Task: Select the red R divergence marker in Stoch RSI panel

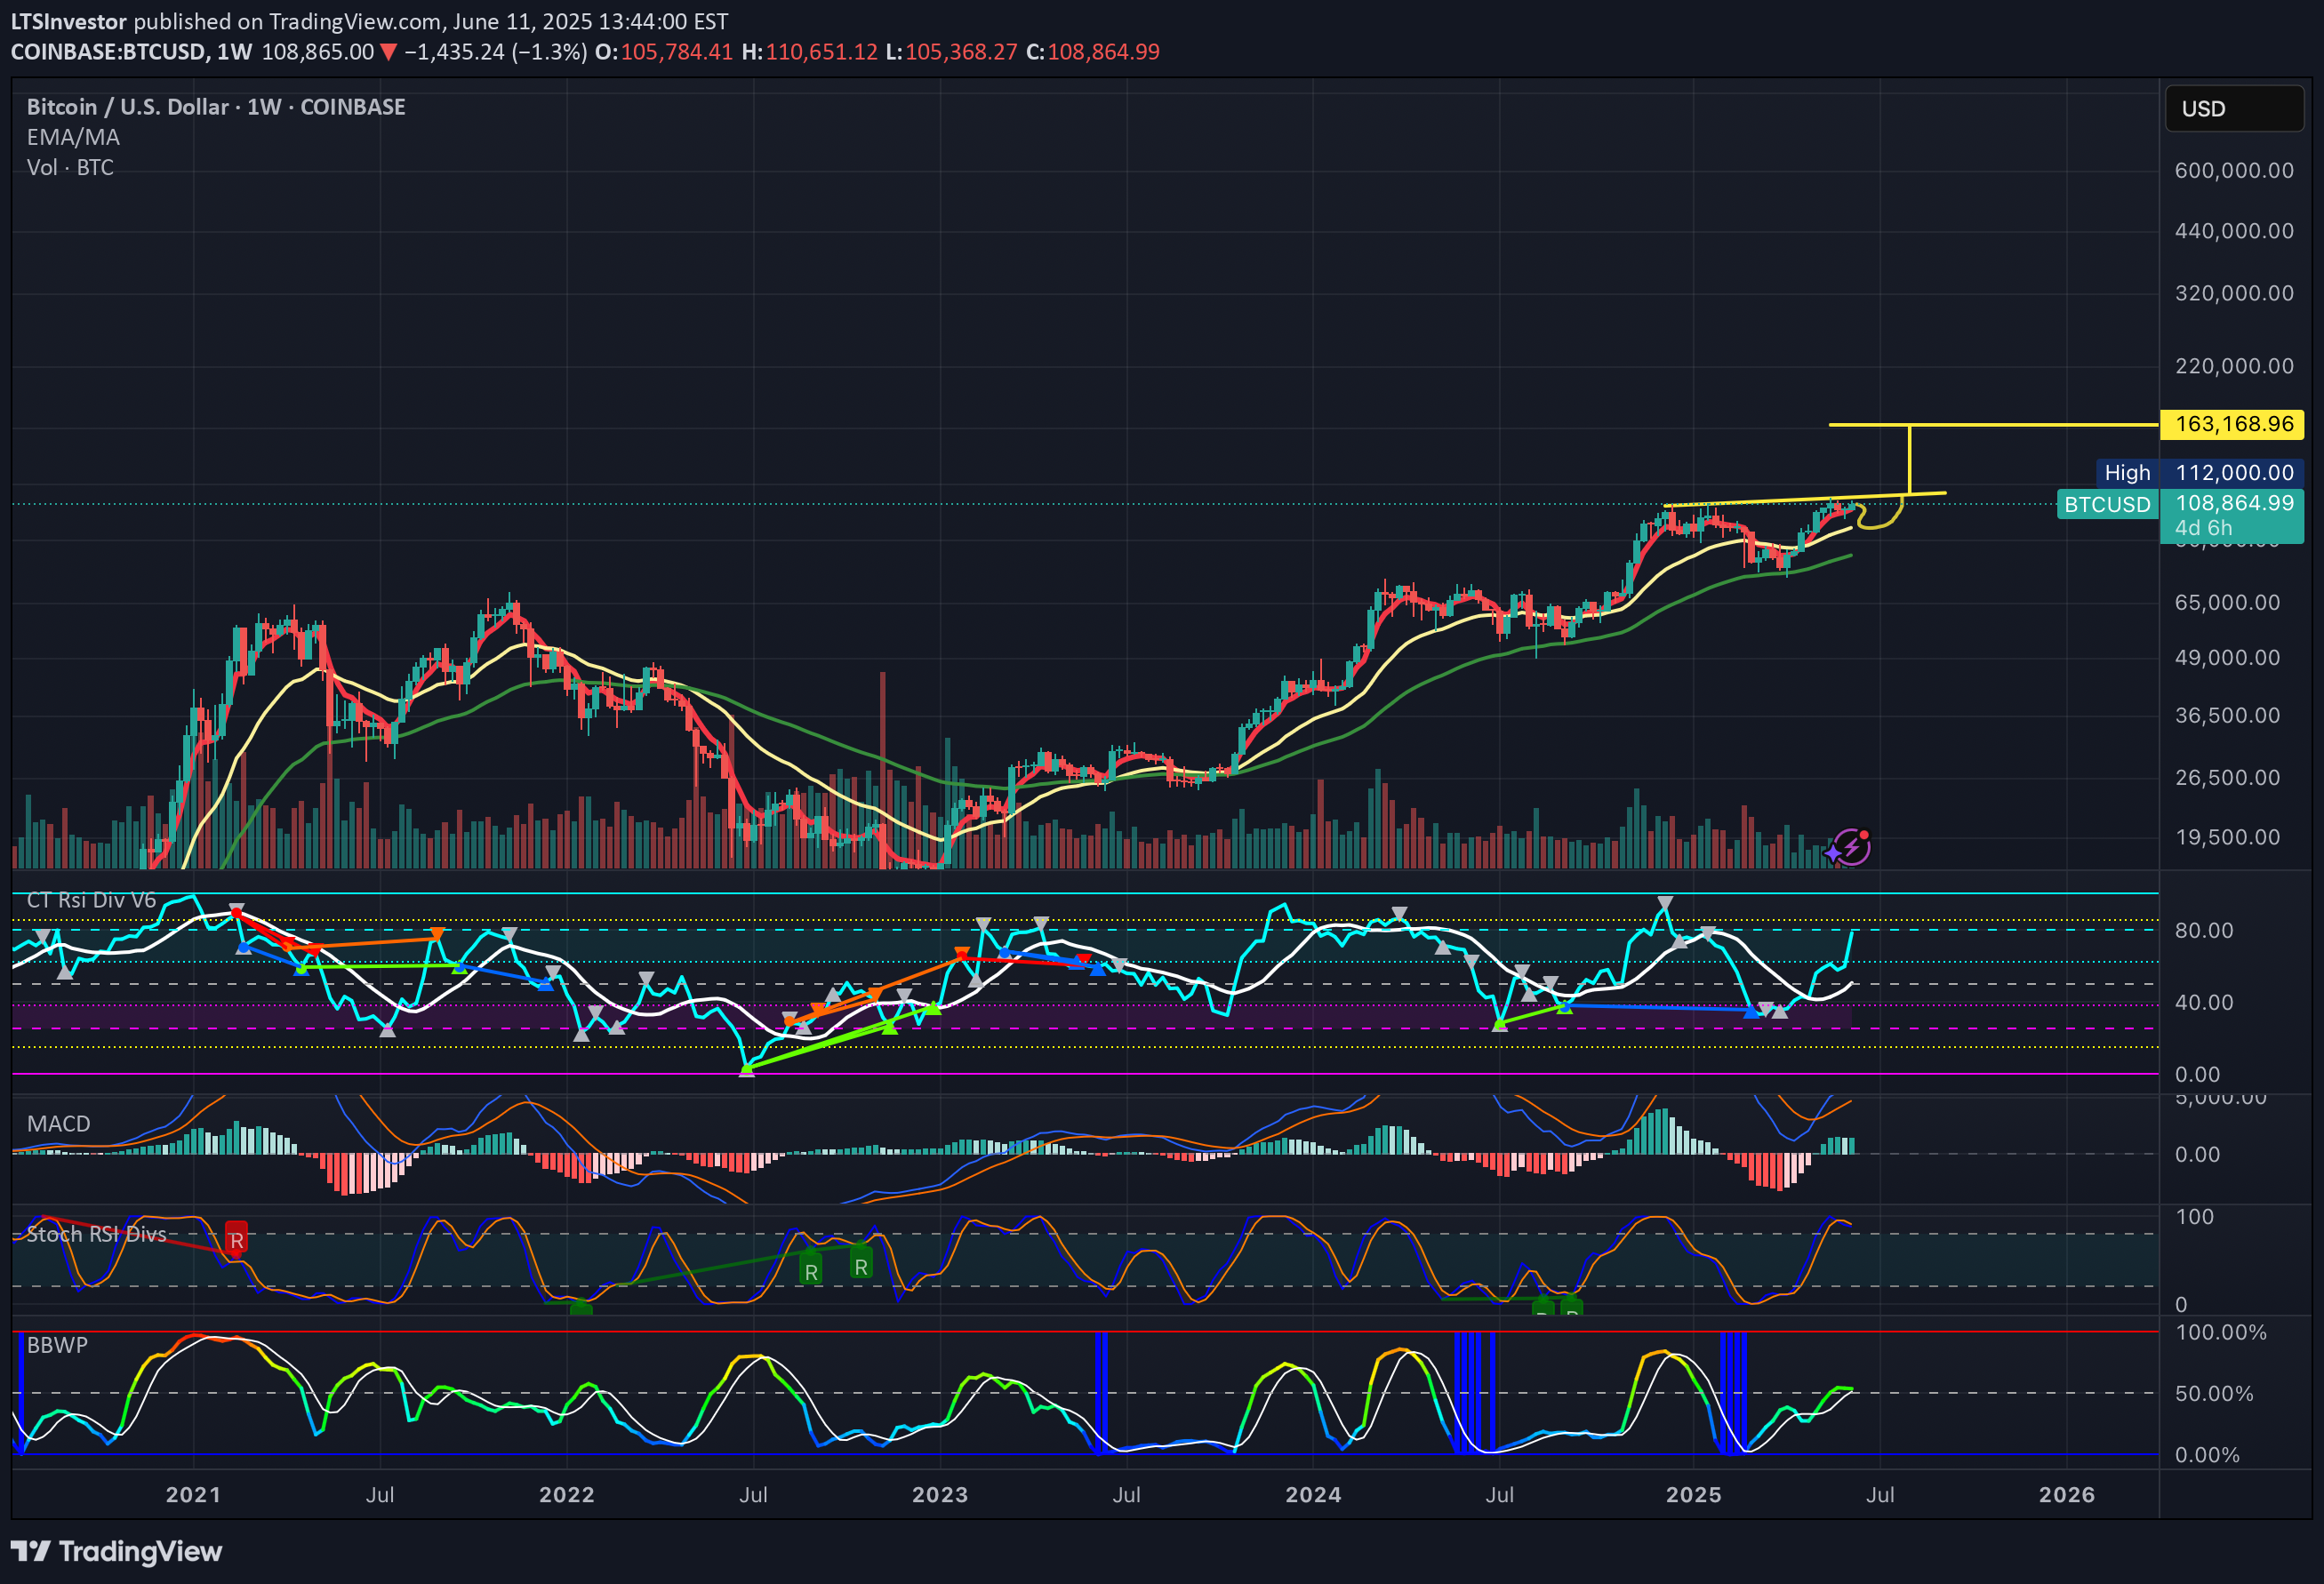Action: pos(236,1239)
